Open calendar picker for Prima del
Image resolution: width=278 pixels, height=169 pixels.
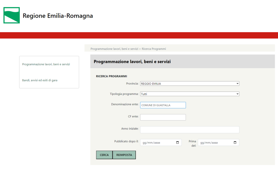tap(235, 143)
